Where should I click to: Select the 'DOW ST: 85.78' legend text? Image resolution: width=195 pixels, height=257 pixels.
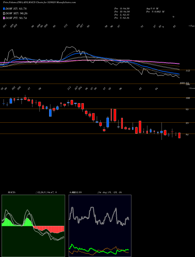pyautogui.click(x=16, y=9)
